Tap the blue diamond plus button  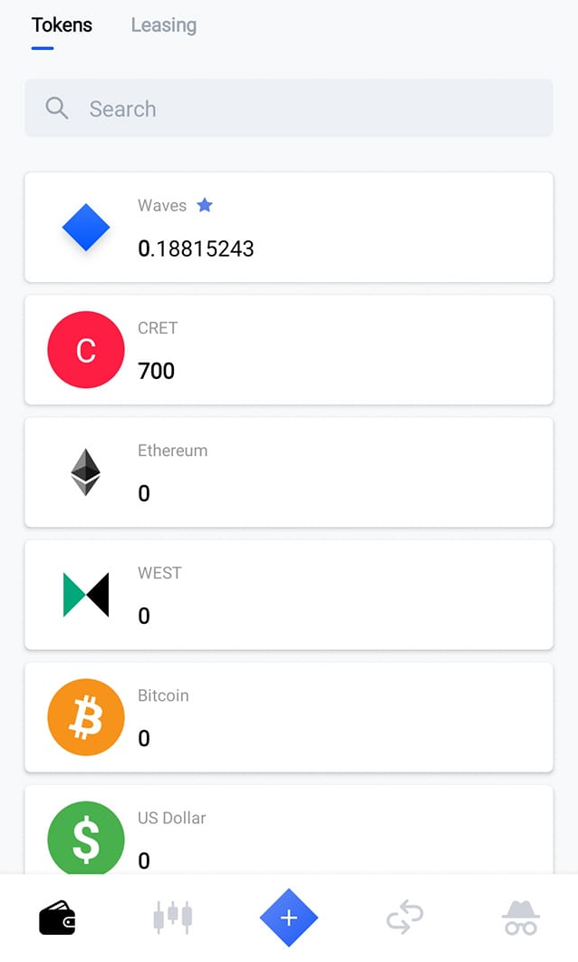coord(289,918)
